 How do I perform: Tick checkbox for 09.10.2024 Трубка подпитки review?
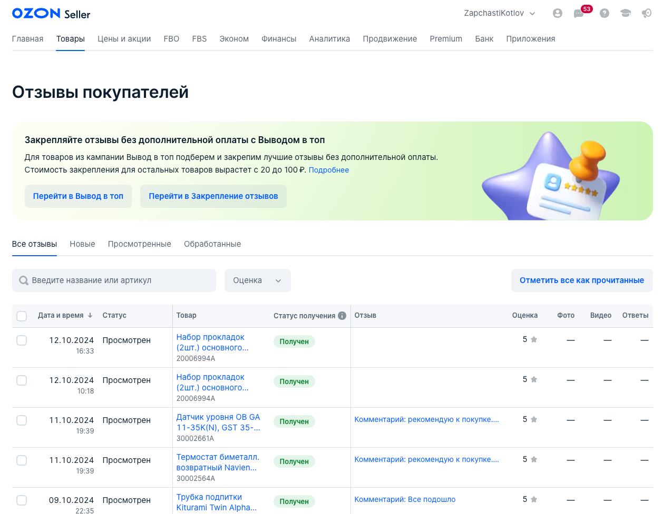point(22,500)
